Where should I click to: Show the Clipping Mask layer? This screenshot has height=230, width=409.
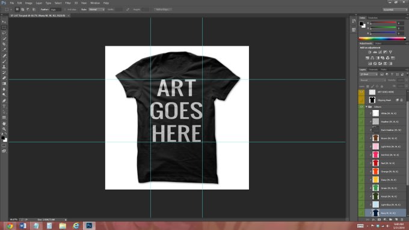[x=361, y=100]
